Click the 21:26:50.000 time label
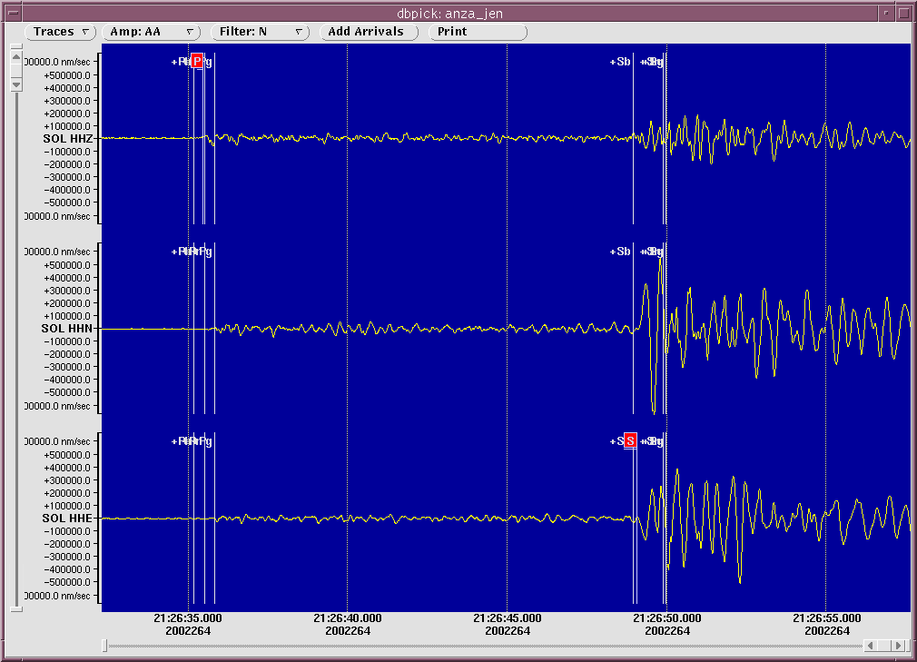Image resolution: width=917 pixels, height=662 pixels. click(x=666, y=618)
